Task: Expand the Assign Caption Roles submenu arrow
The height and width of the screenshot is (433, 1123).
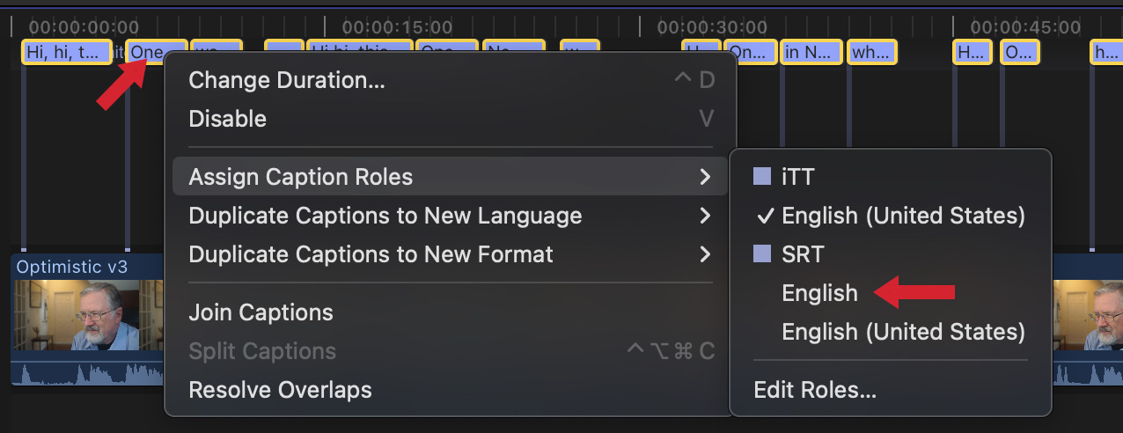Action: pos(704,177)
